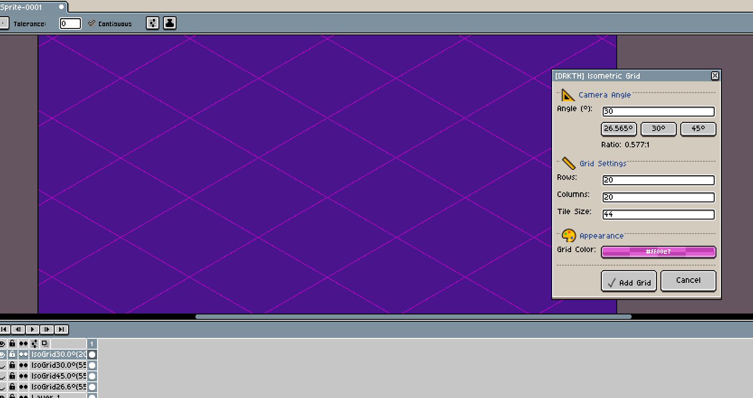Click the Angle input field
Screen dimensions: 753x398
click(658, 111)
